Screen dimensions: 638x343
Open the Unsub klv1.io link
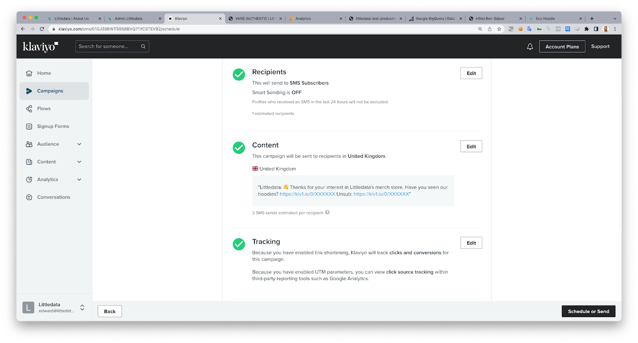pyautogui.click(x=381, y=194)
